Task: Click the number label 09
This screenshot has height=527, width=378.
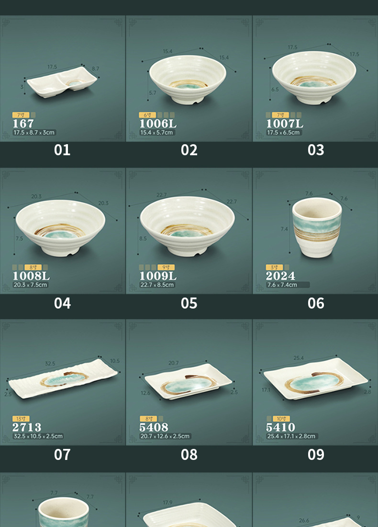Action: point(316,454)
